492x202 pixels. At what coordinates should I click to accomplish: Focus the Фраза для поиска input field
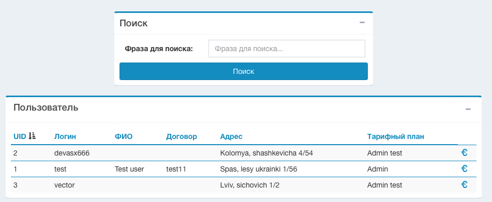pos(287,49)
